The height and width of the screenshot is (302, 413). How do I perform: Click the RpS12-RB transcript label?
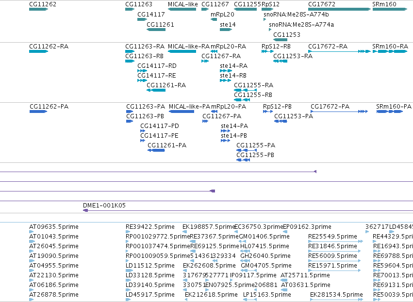tap(276, 47)
